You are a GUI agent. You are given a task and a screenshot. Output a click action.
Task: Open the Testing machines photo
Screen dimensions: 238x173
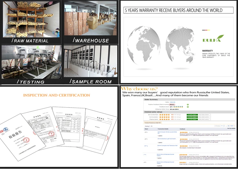tap(31, 62)
